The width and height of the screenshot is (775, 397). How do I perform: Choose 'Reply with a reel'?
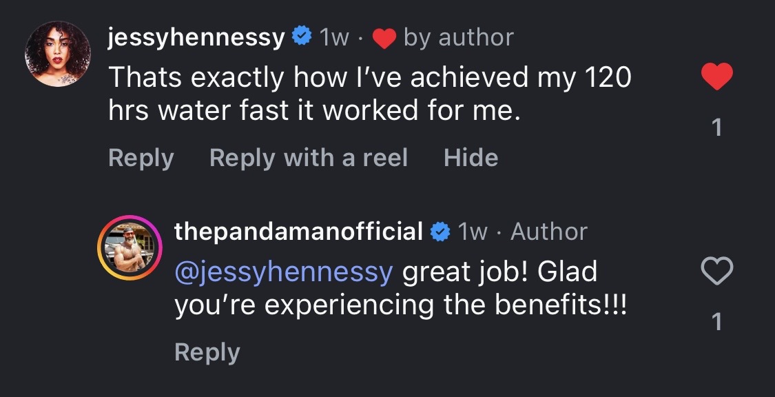pos(308,158)
